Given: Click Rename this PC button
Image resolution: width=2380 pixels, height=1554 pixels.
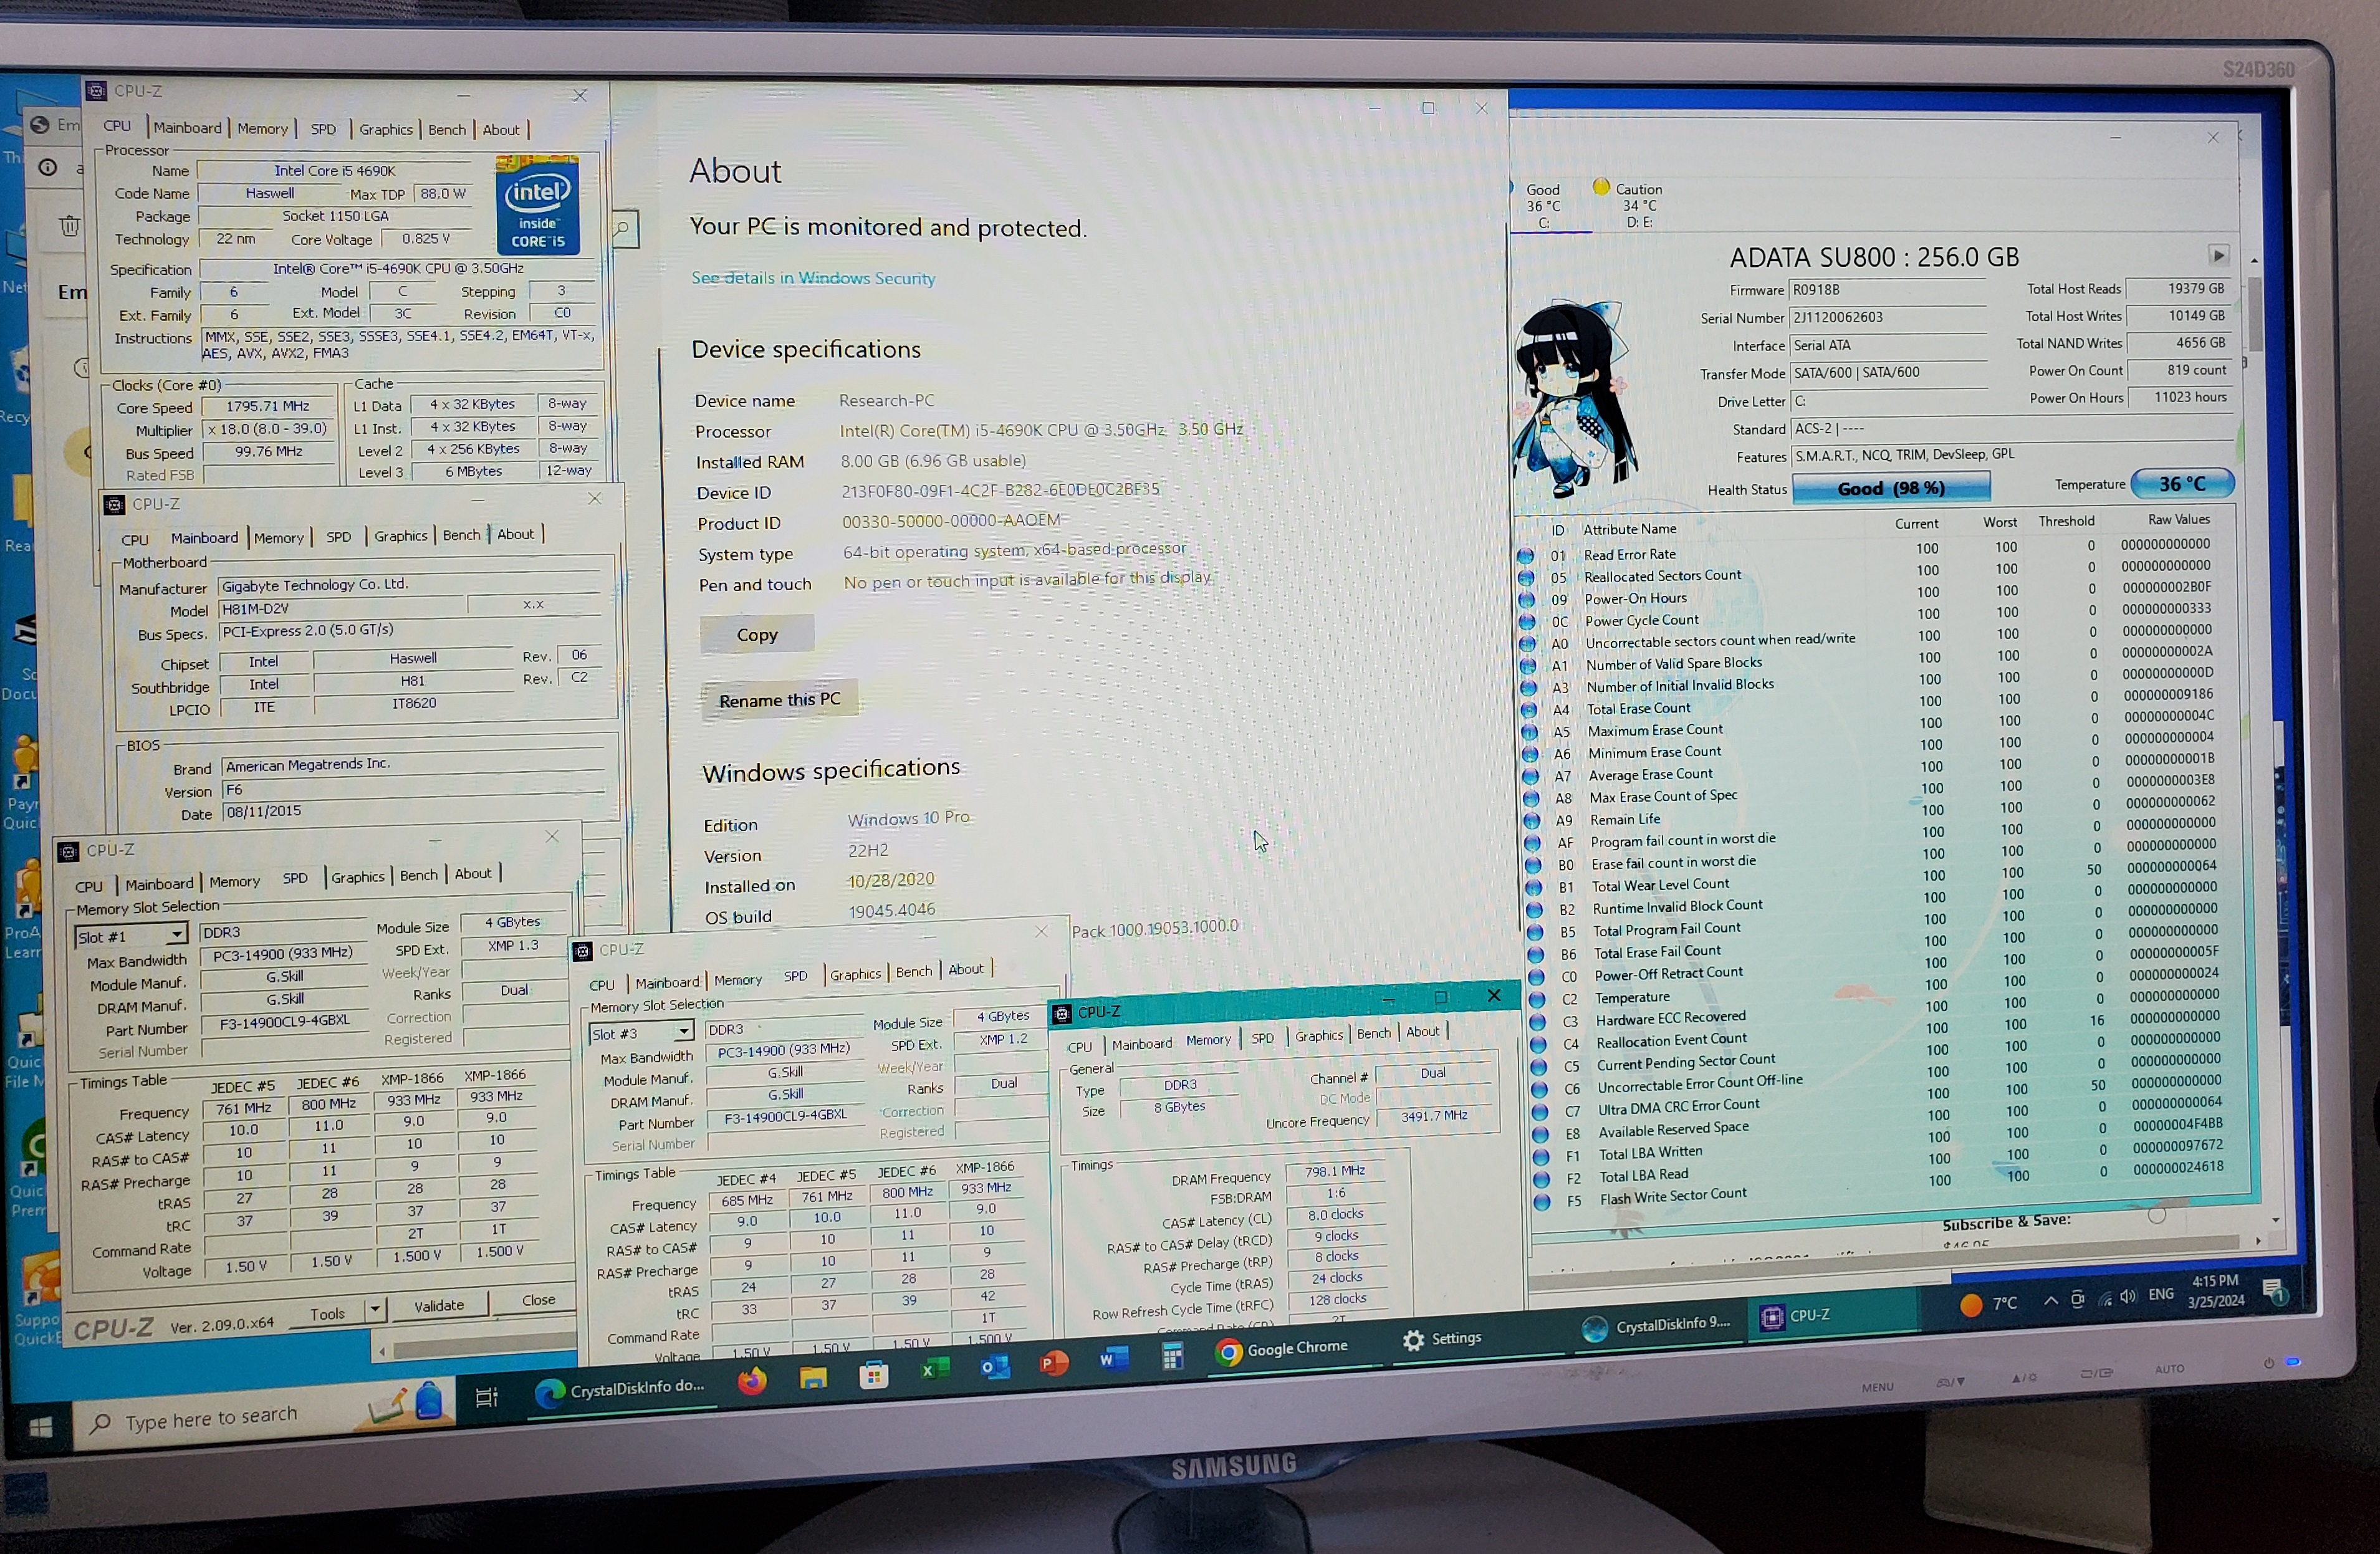Looking at the screenshot, I should coord(779,700).
